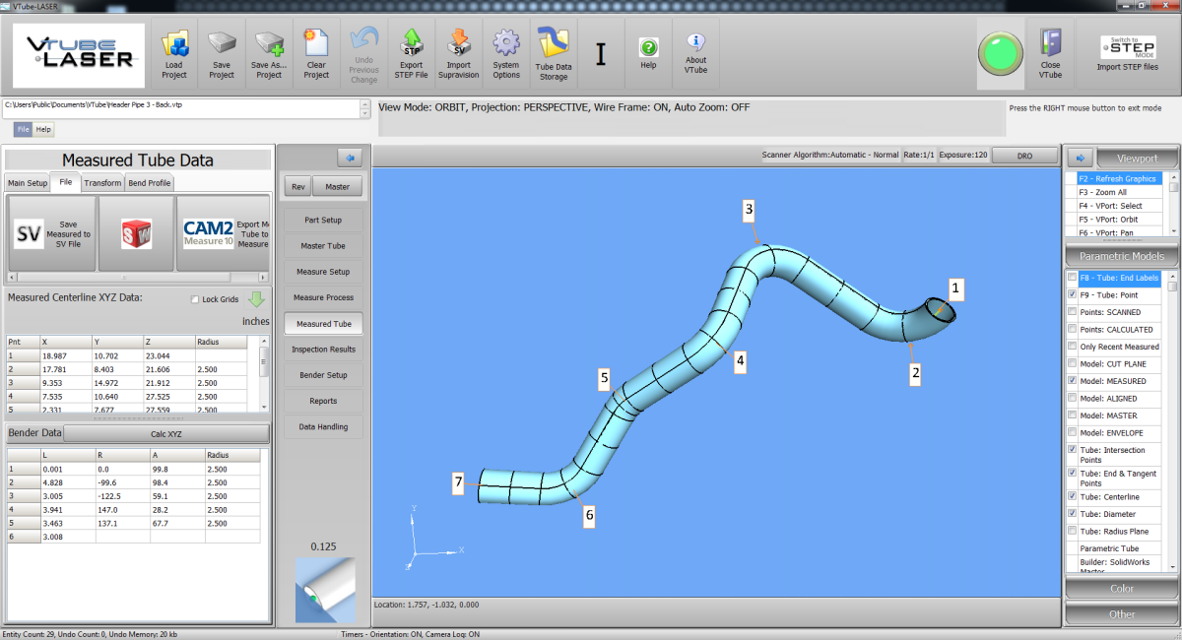Click the Calc XYZ button
Viewport: 1182px width, 640px height.
tap(165, 434)
